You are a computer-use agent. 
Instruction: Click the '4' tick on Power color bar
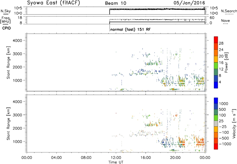click(x=220, y=82)
